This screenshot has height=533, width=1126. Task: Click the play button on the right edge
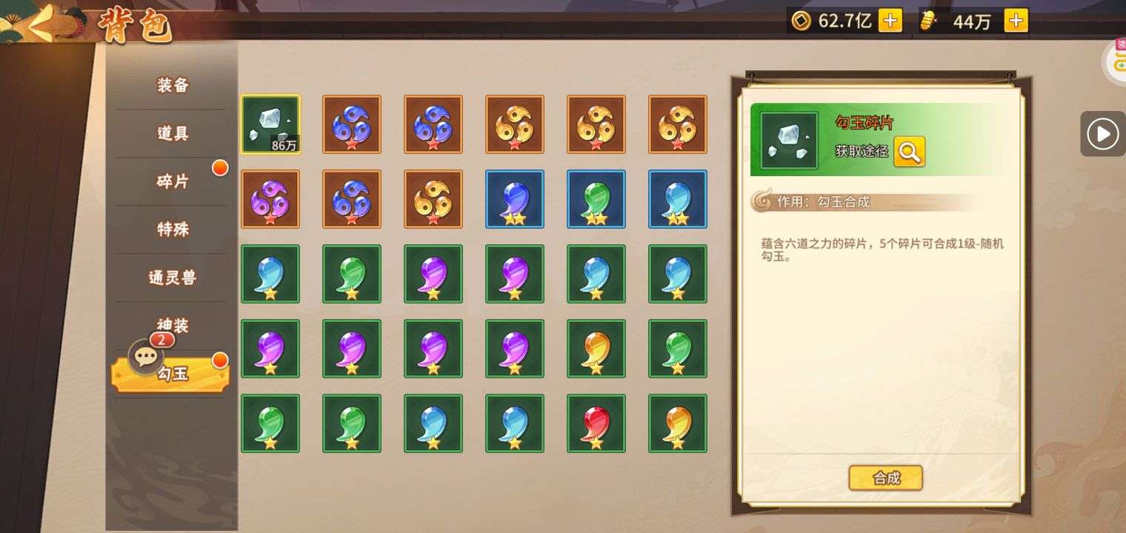tap(1102, 134)
